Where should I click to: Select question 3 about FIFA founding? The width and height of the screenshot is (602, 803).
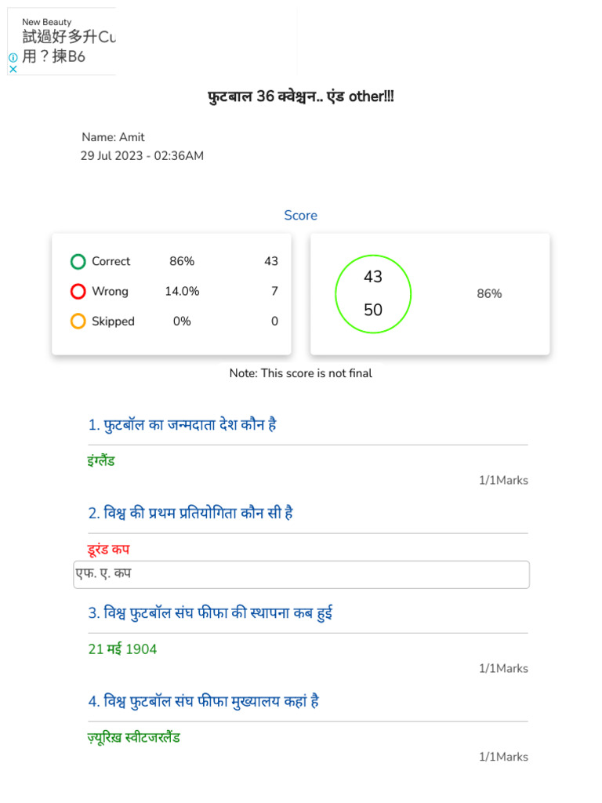210,613
